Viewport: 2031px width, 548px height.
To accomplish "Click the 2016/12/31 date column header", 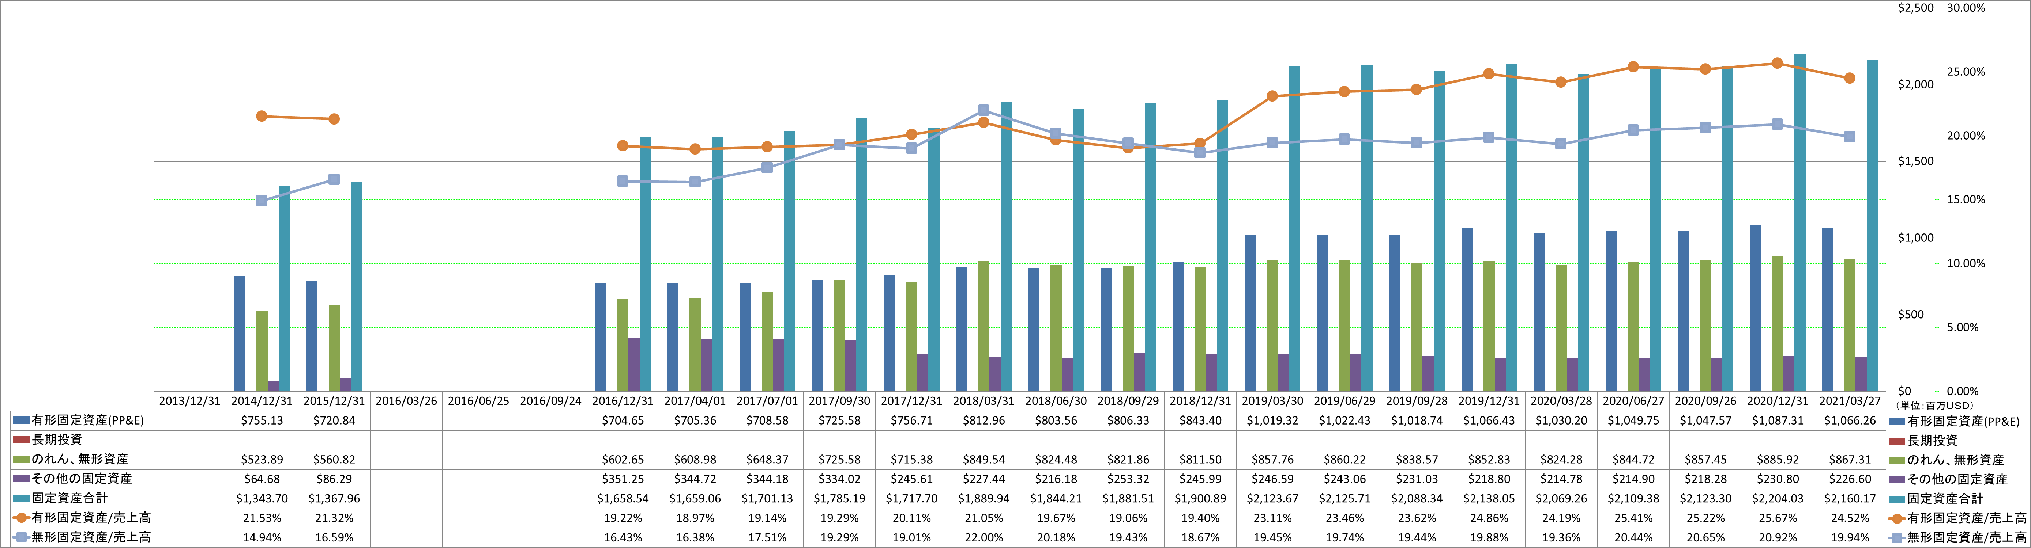I will click(x=623, y=401).
